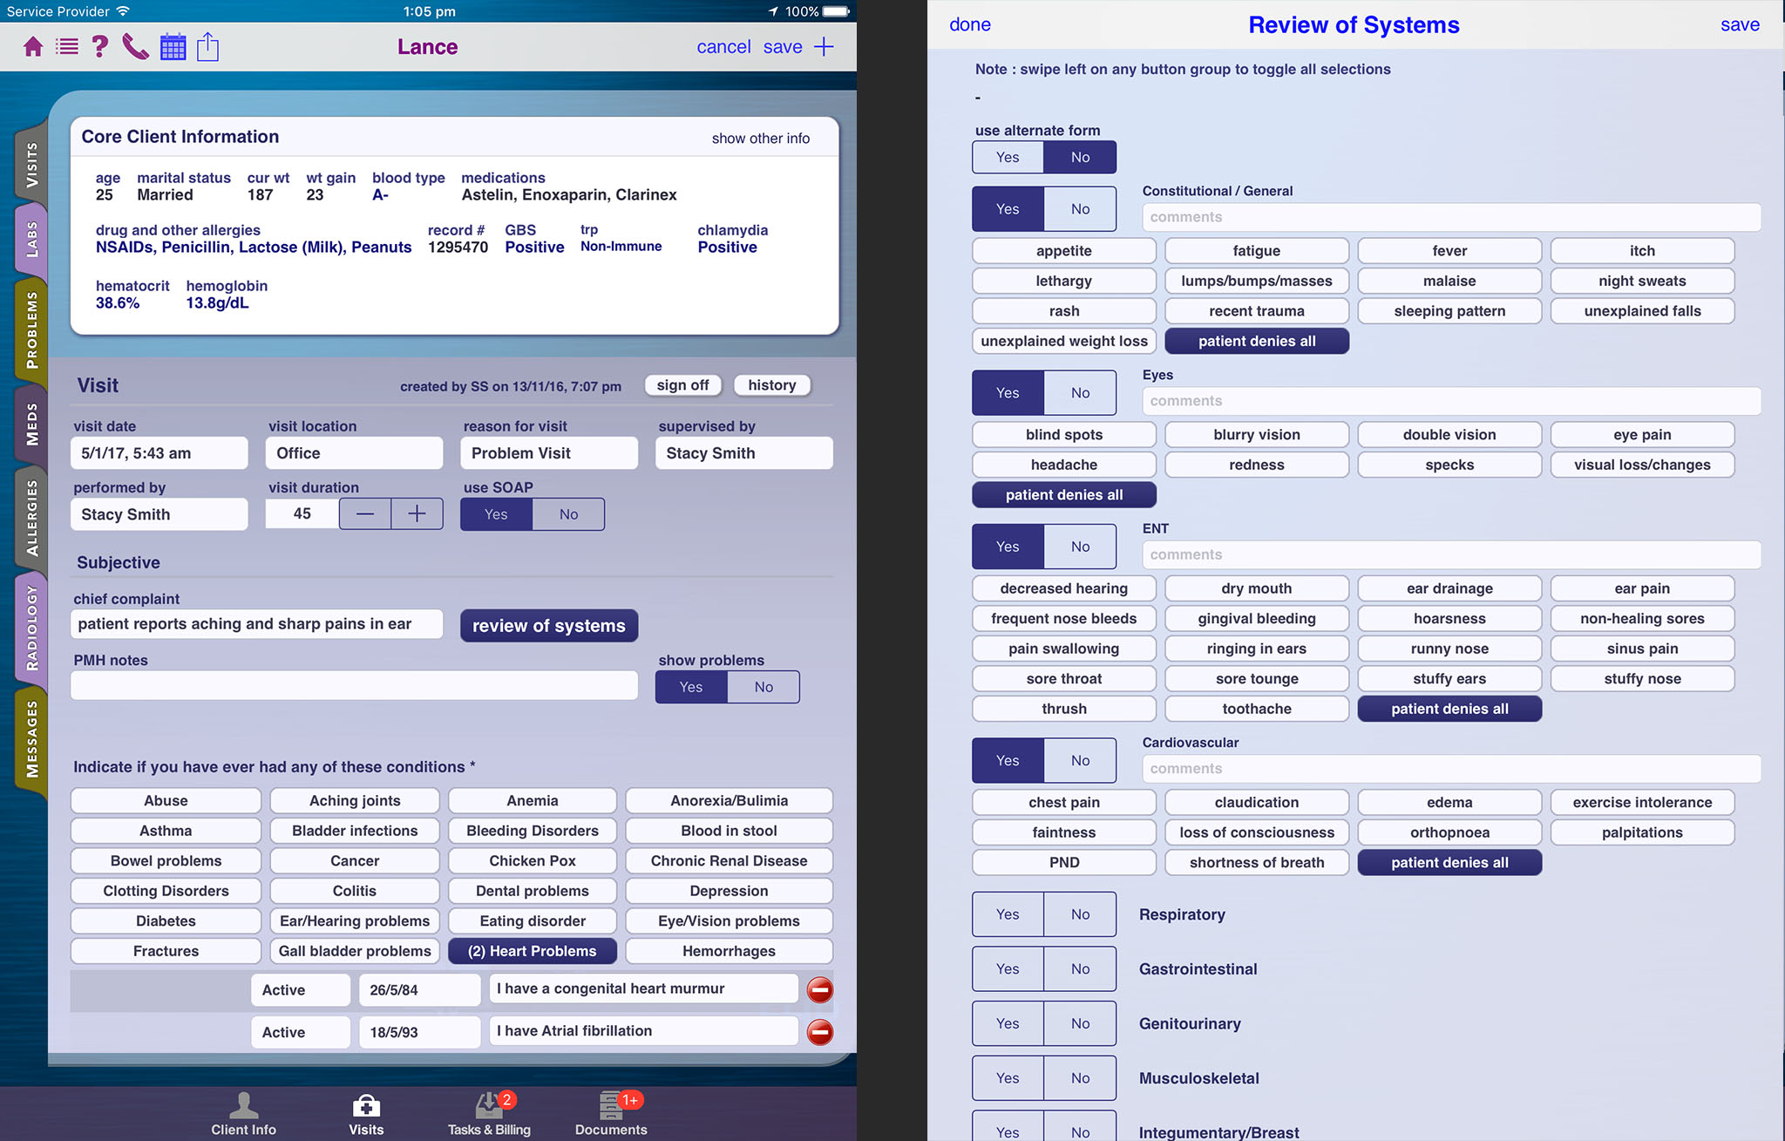
Task: Click the sign off button
Action: point(682,385)
